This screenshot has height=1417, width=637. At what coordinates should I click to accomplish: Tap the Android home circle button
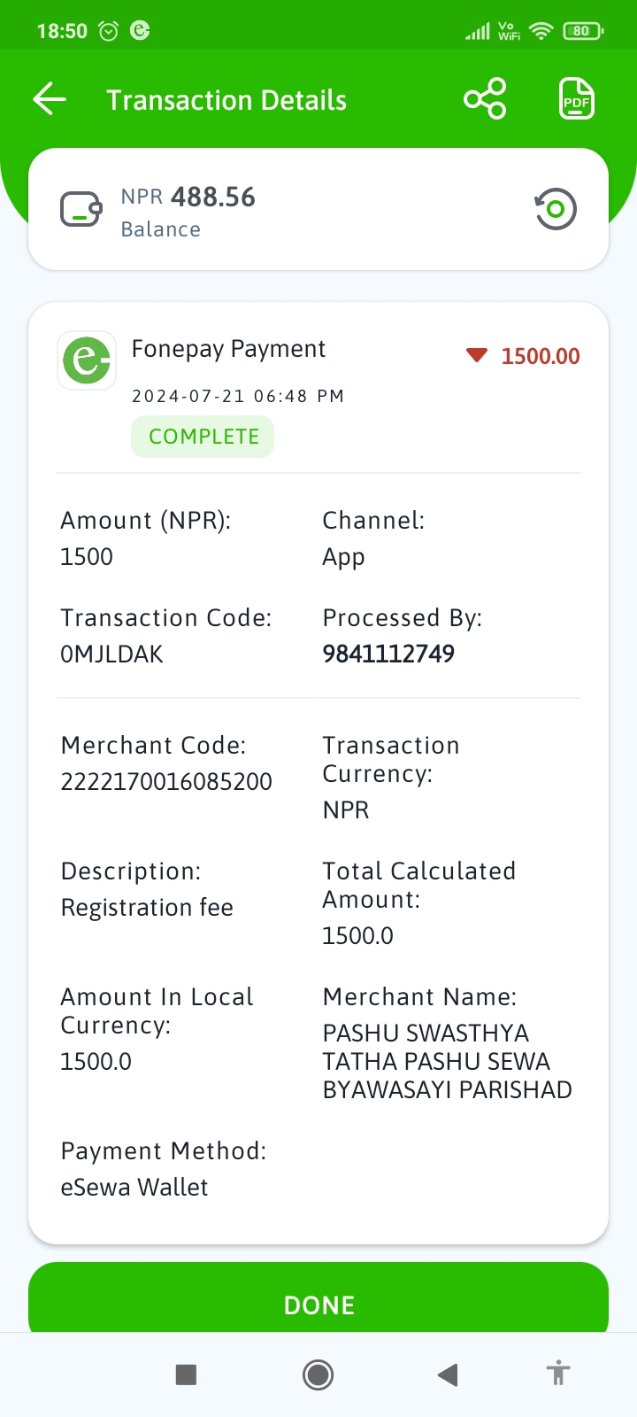(318, 1374)
